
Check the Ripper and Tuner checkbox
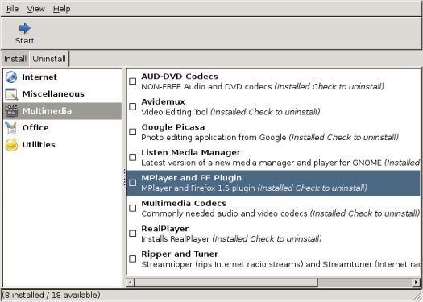(x=133, y=259)
